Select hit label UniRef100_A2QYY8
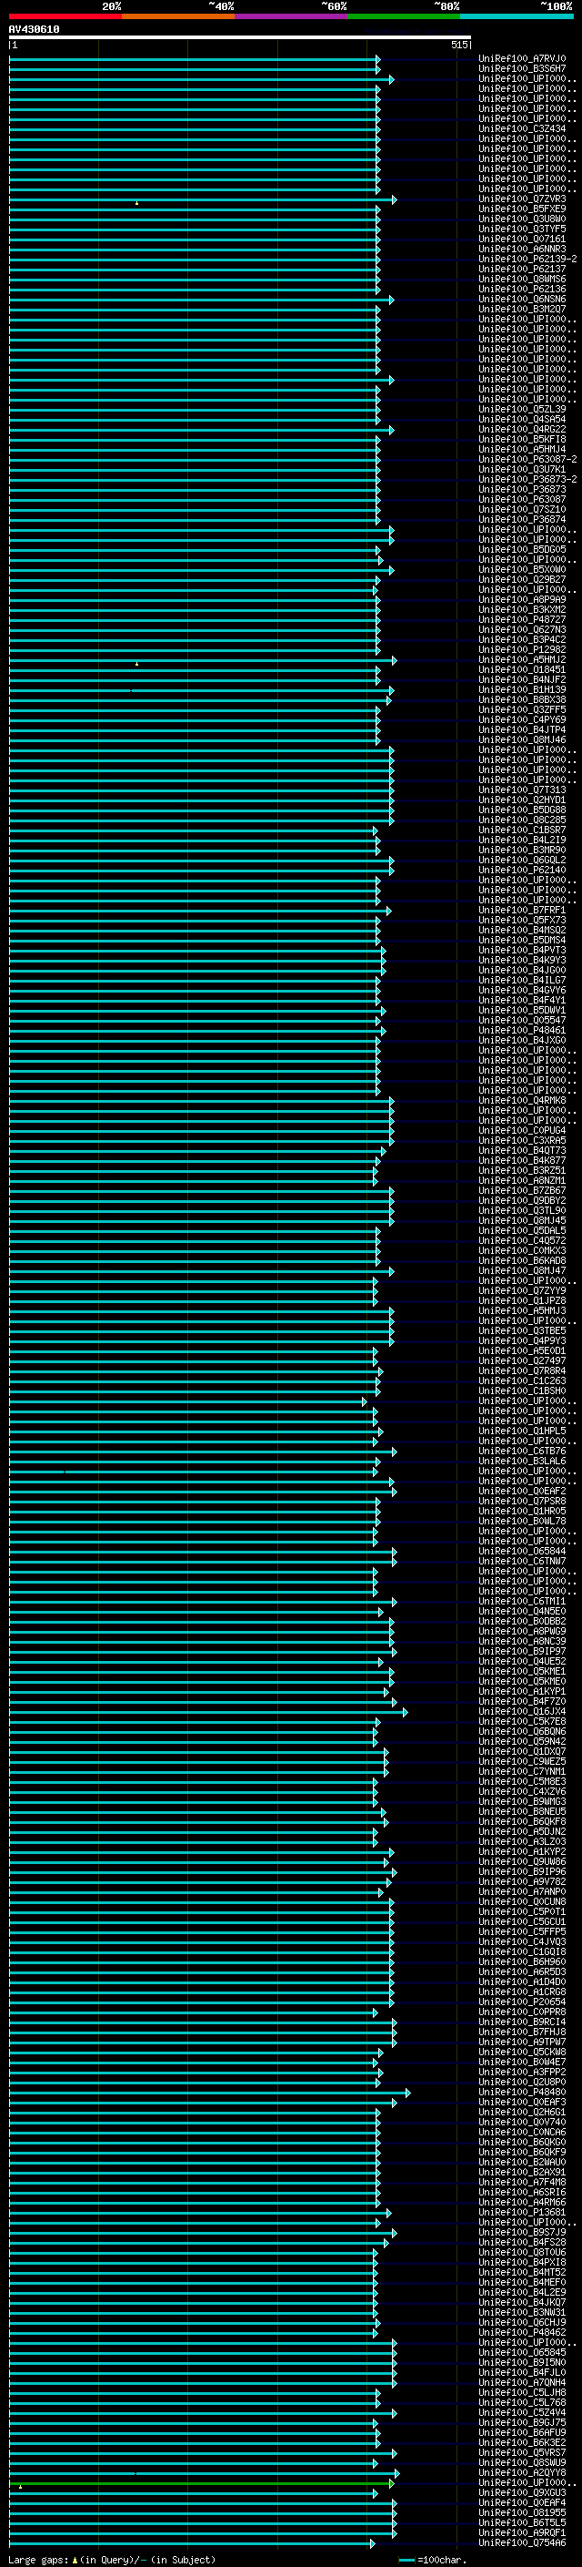This screenshot has height=2567, width=582. pos(522,2473)
